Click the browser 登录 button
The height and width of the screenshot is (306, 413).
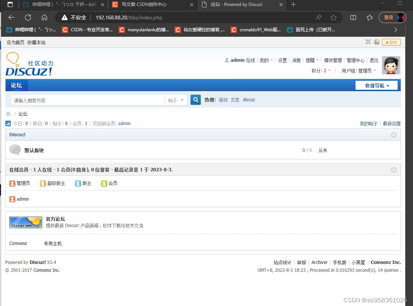click(x=392, y=17)
